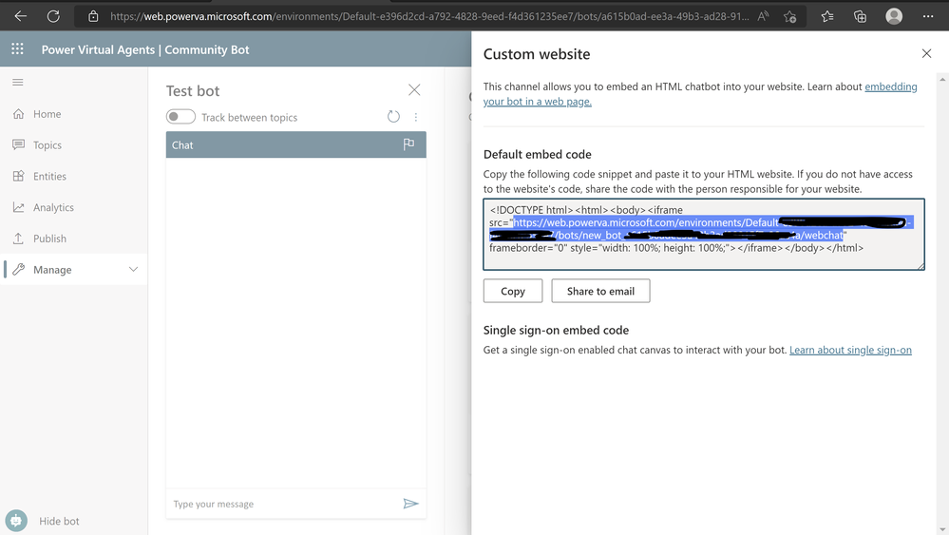Open browser Collections icon
The height and width of the screenshot is (535, 949).
point(860,16)
